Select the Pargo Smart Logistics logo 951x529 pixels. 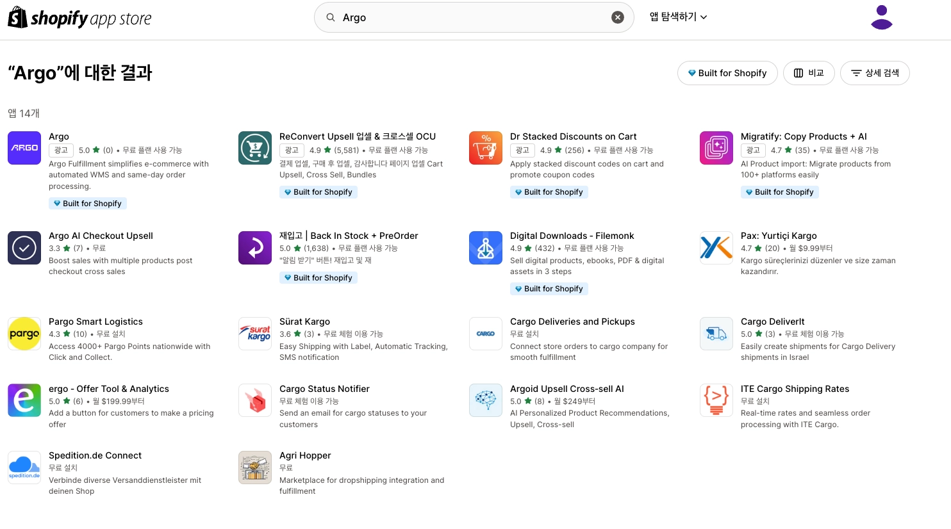point(24,334)
